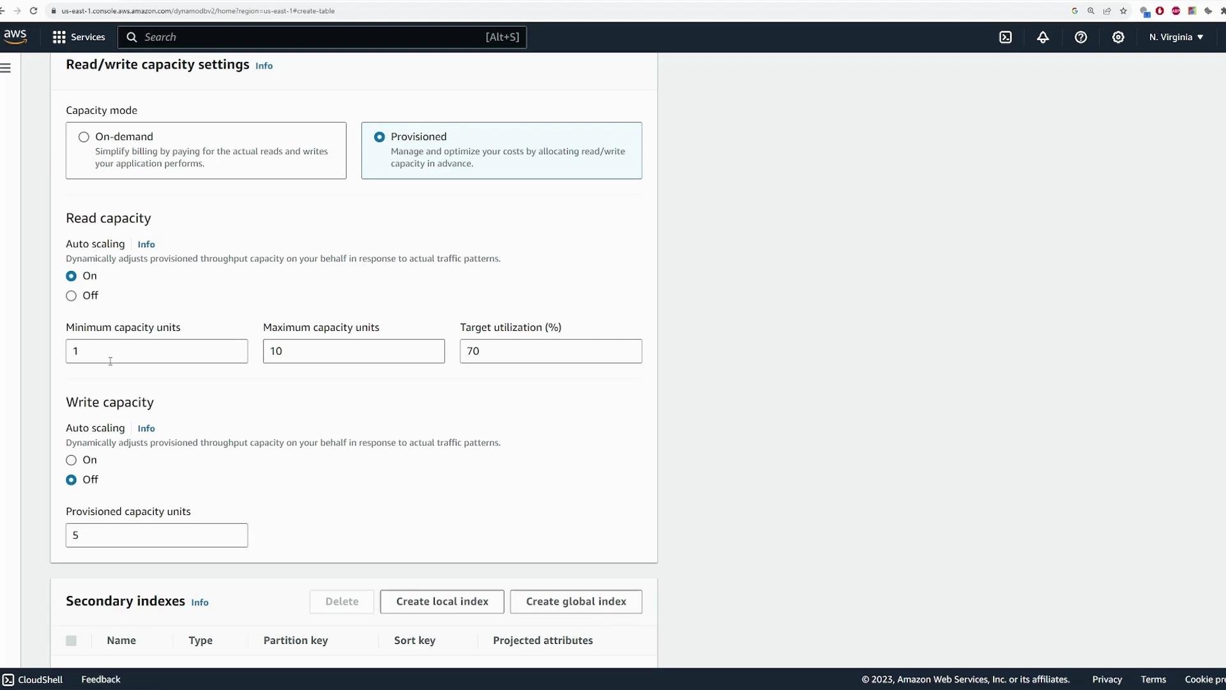Go forward with the browser forward arrow
Image resolution: width=1226 pixels, height=690 pixels.
[x=17, y=11]
